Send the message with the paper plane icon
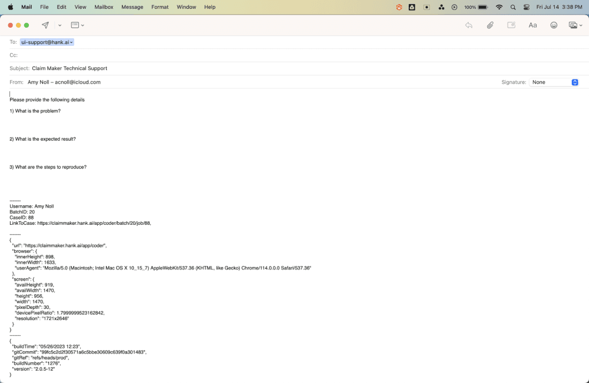Screen dimensions: 589x383 point(45,25)
